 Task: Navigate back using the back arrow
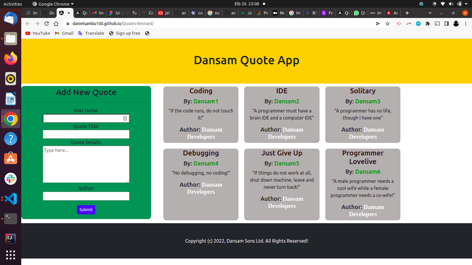tap(27, 24)
